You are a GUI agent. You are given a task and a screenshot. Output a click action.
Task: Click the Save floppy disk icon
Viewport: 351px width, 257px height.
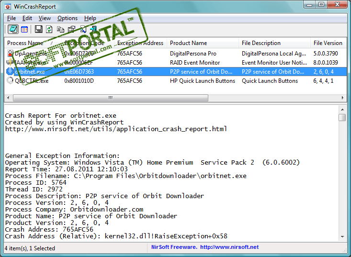(38, 29)
